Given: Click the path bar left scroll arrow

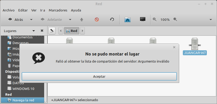Looking at the screenshot, I should pos(61,31).
